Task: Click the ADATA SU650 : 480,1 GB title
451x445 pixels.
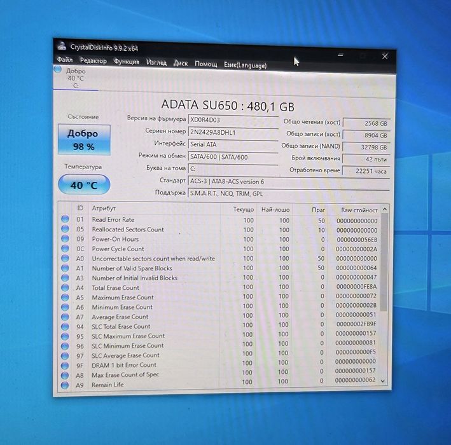Action: pyautogui.click(x=228, y=106)
